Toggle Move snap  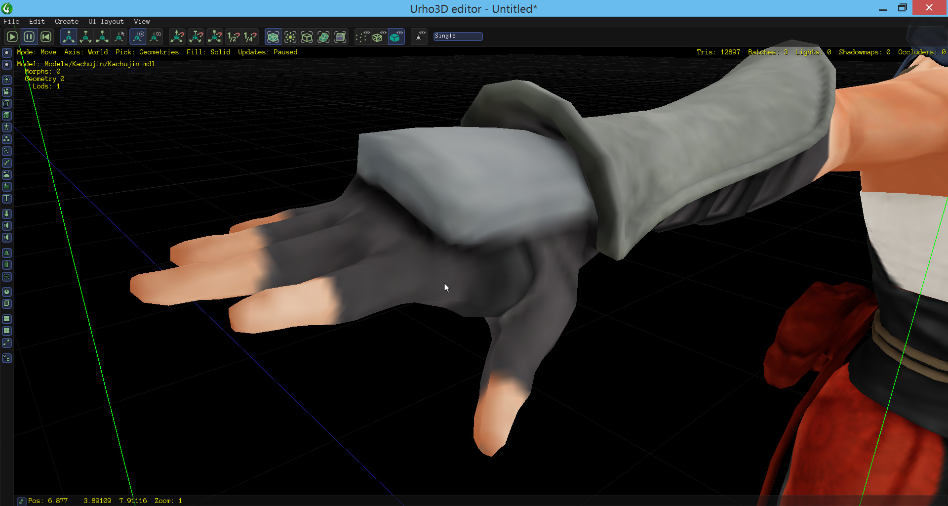(x=177, y=37)
